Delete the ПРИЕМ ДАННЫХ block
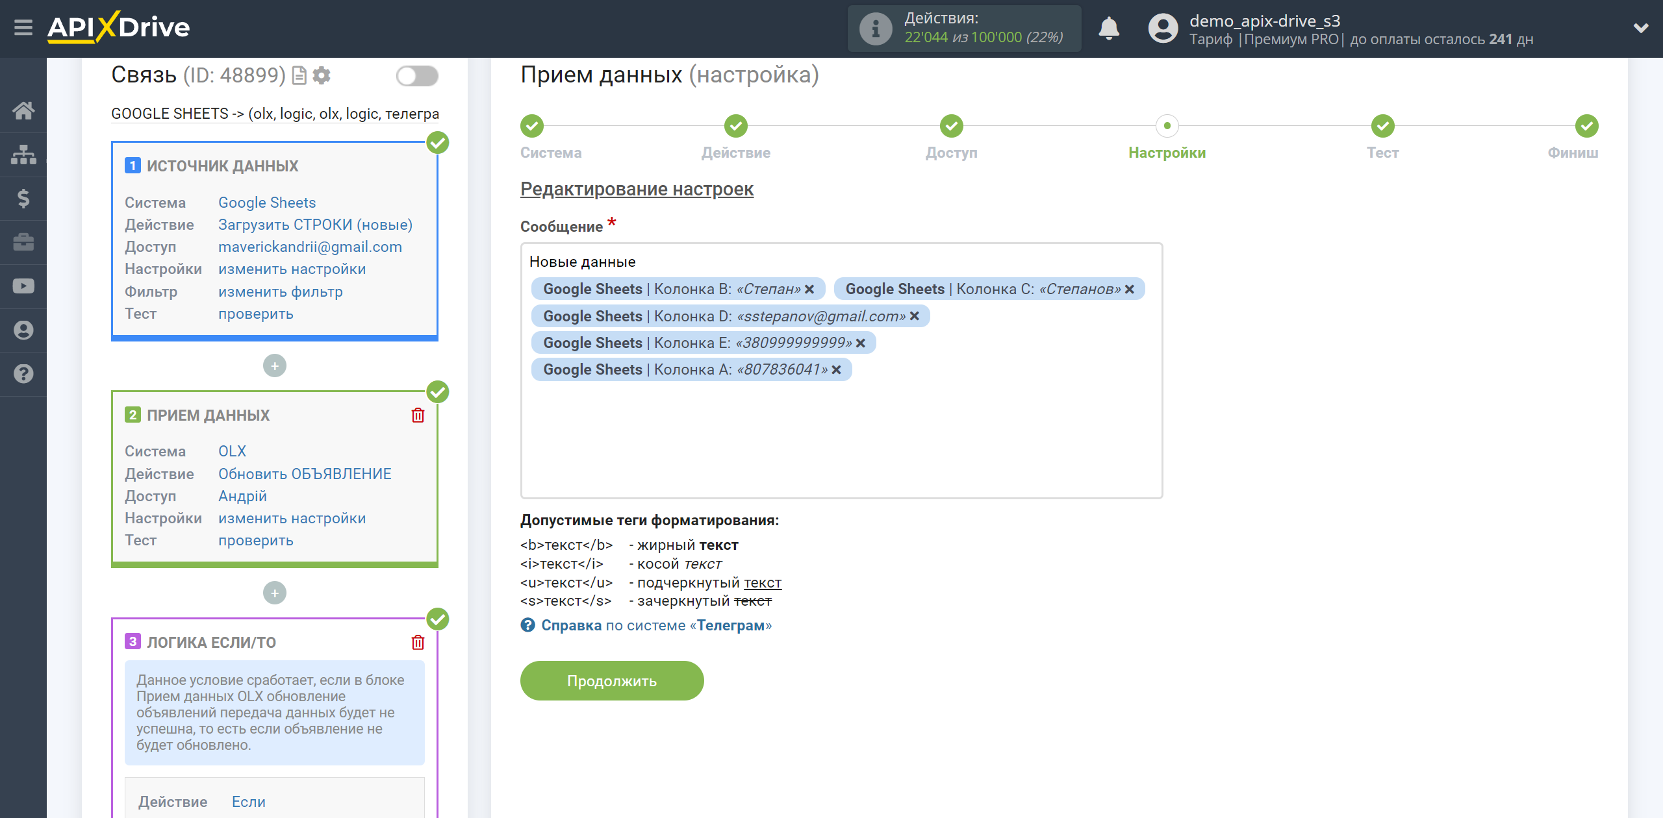 pyautogui.click(x=418, y=415)
